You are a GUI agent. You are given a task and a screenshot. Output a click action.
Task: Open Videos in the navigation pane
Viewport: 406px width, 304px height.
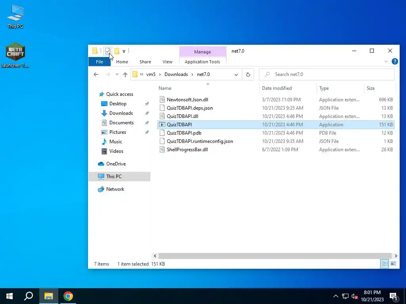pyautogui.click(x=116, y=151)
